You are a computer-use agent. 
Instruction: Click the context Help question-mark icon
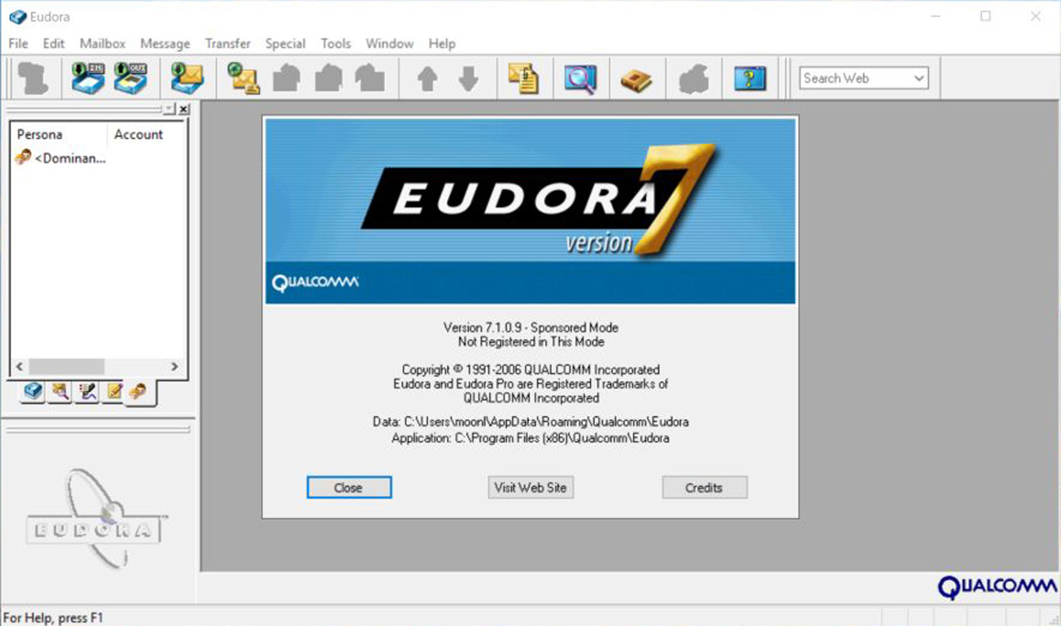pyautogui.click(x=749, y=78)
